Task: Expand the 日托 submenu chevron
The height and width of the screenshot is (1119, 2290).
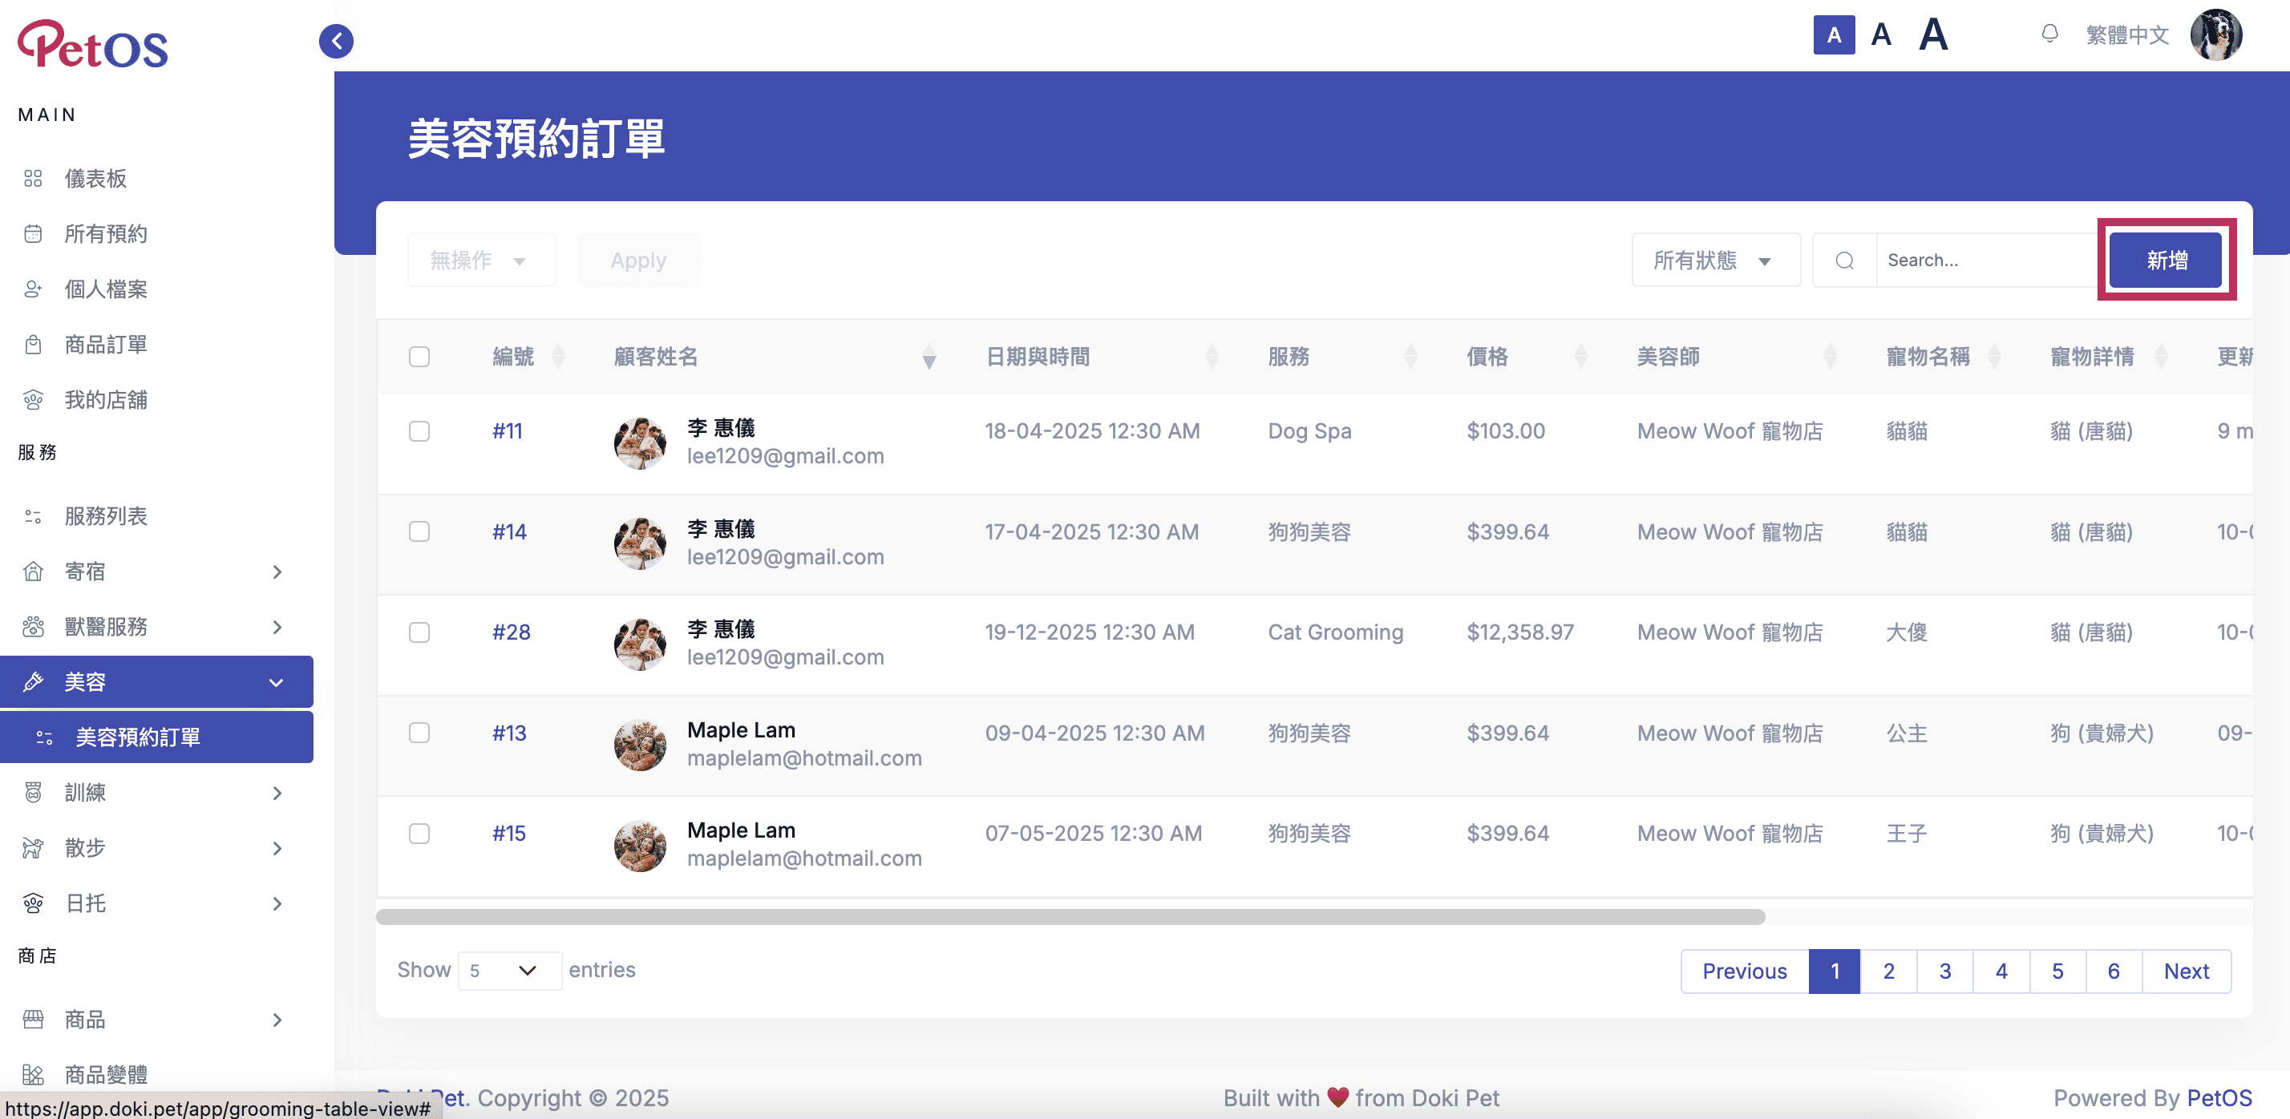Action: tap(277, 904)
